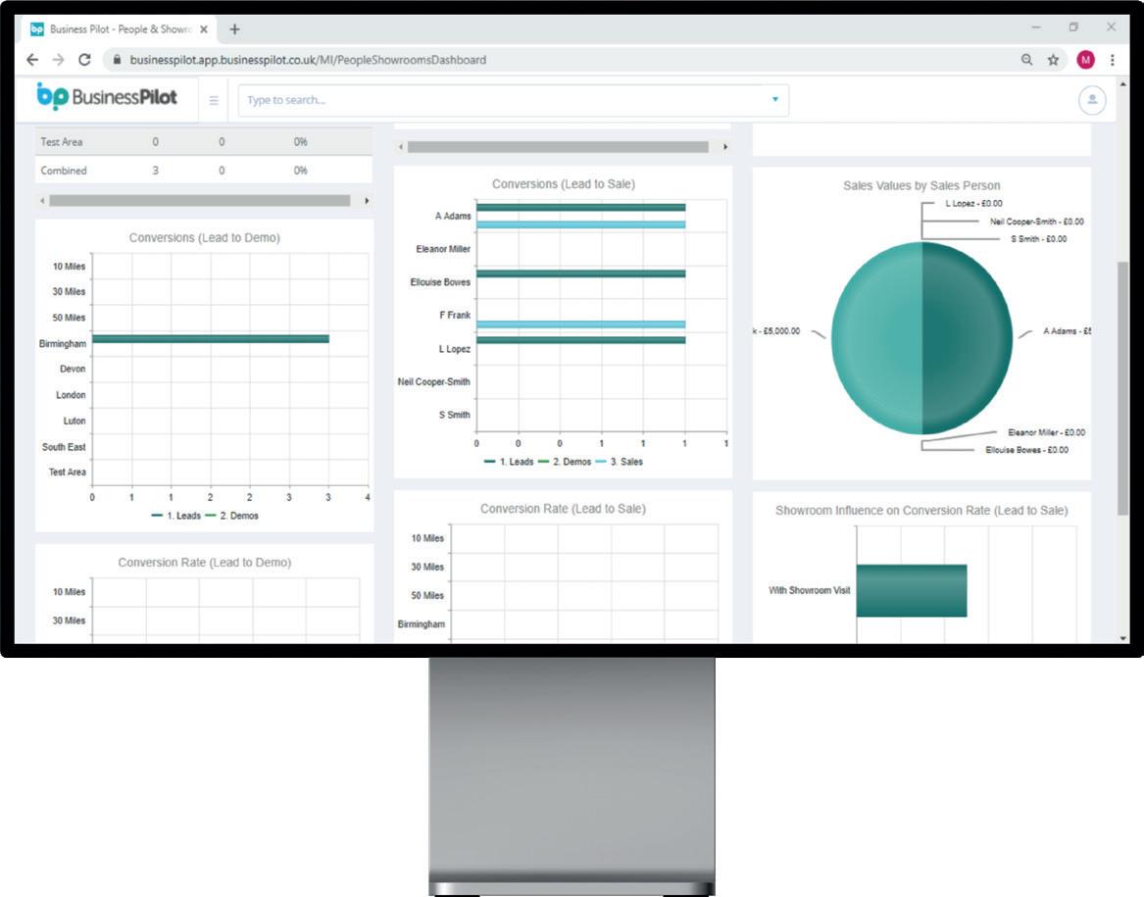Click left arrow of middle horizontal scrollbar
Viewport: 1144px width, 897px height.
[401, 147]
